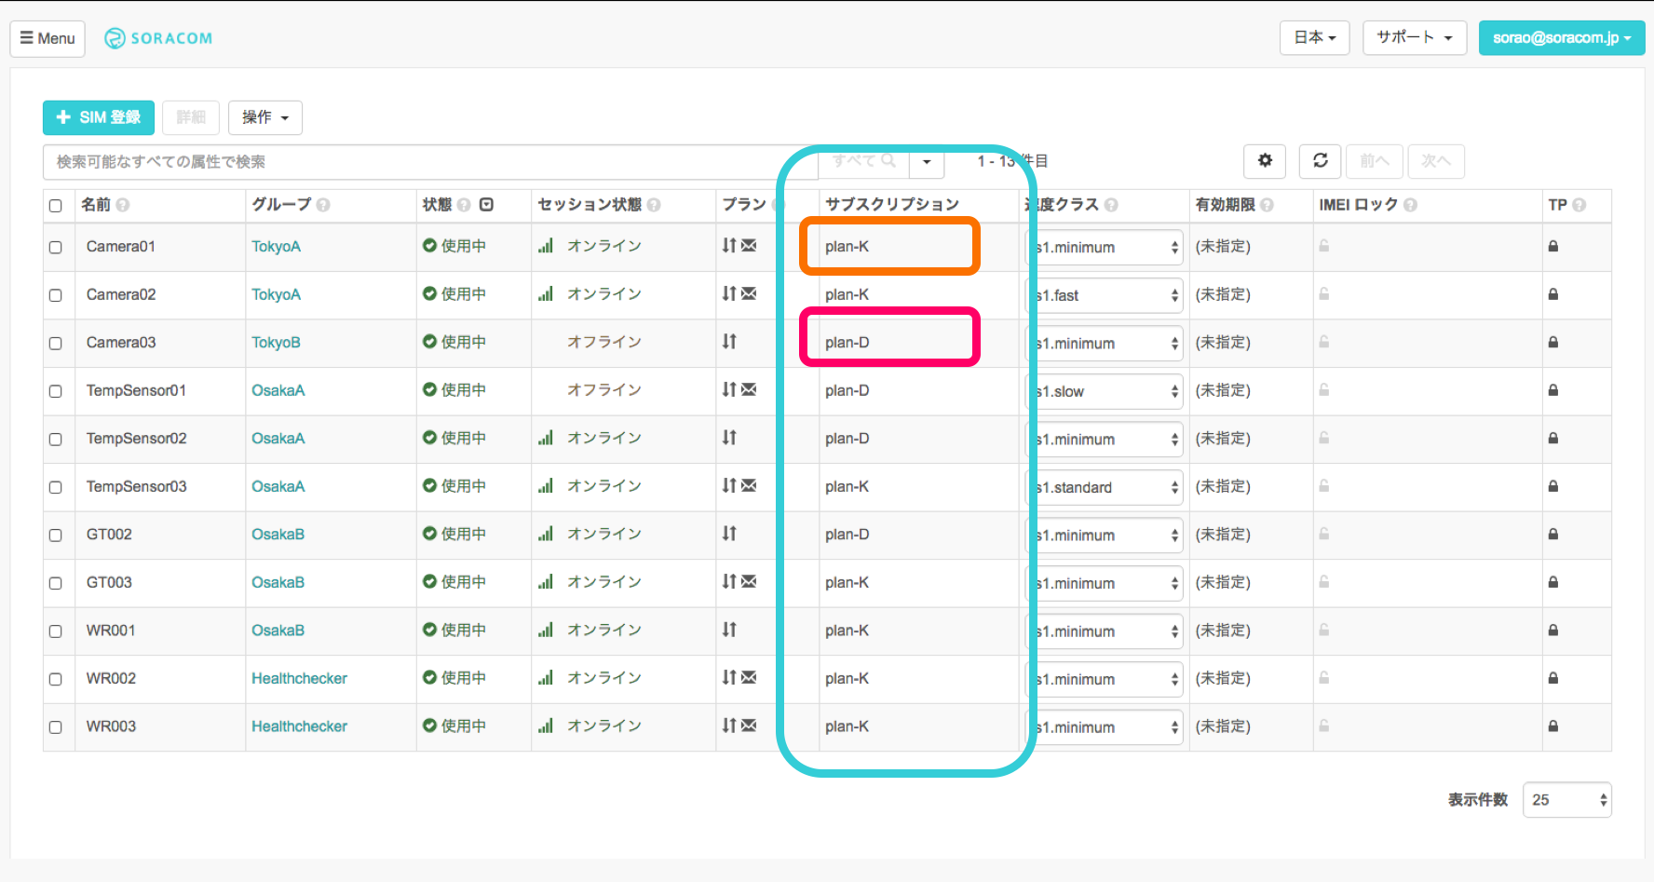Viewport: 1654px width, 882px height.
Task: Open speed class dropdown for WR003
Action: point(1105,727)
